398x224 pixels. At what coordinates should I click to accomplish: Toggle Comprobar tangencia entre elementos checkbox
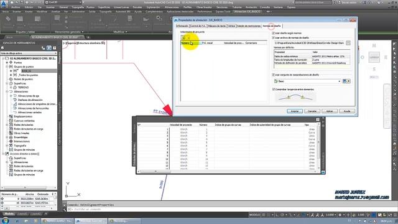274,89
